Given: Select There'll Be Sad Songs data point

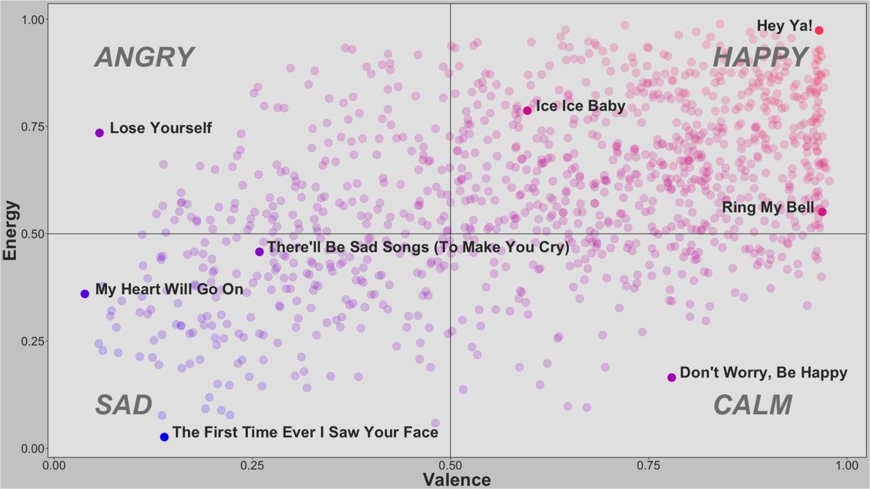Looking at the screenshot, I should [259, 252].
